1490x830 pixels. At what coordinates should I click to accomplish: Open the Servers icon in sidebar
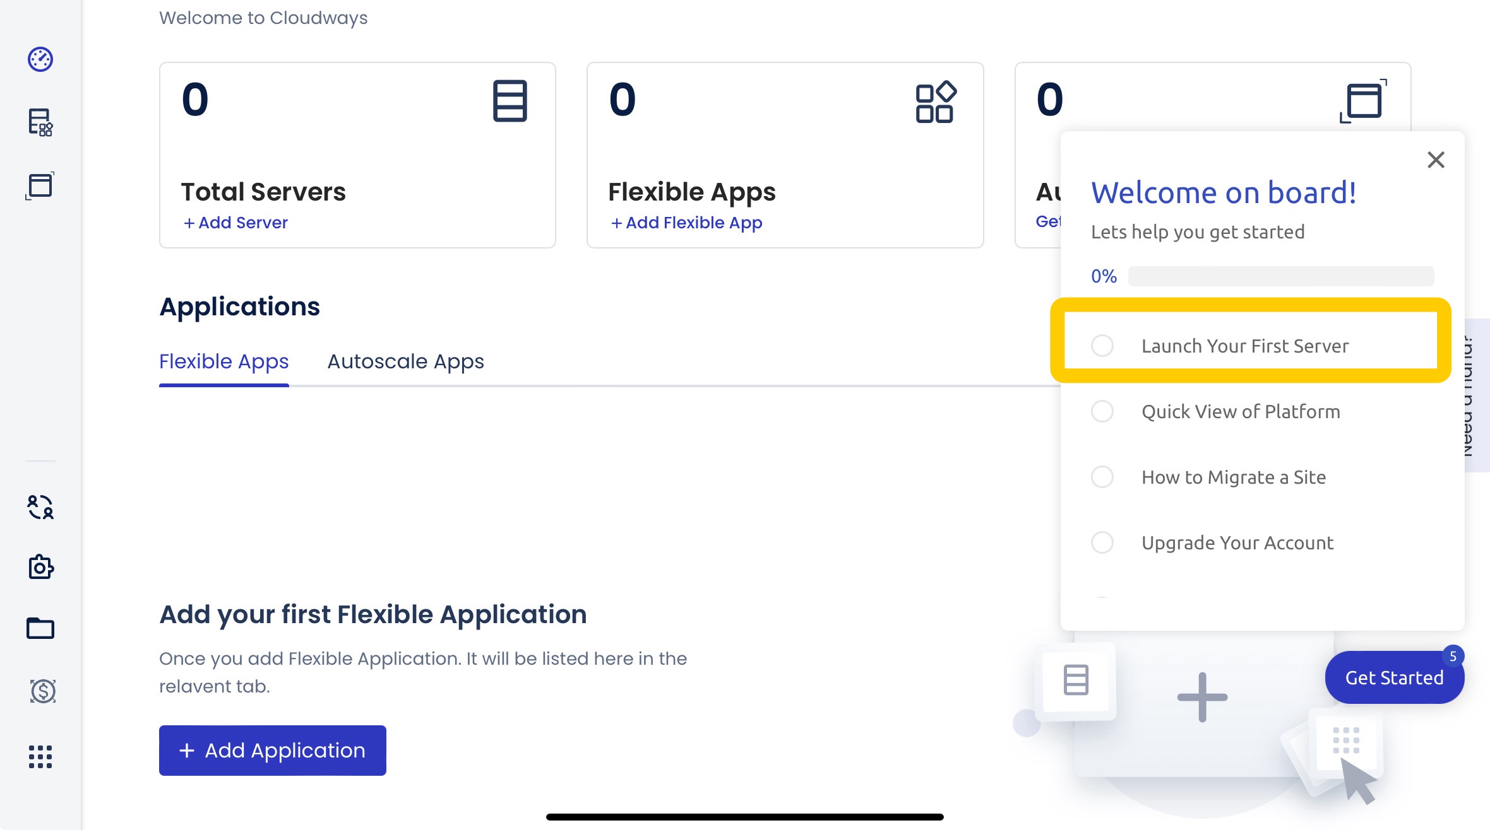point(40,122)
